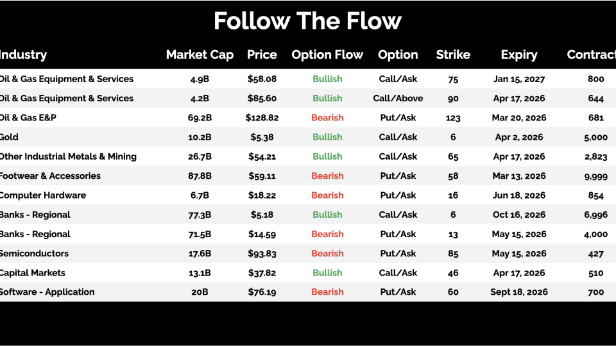
Task: Select the Industry column header
Action: [23, 55]
